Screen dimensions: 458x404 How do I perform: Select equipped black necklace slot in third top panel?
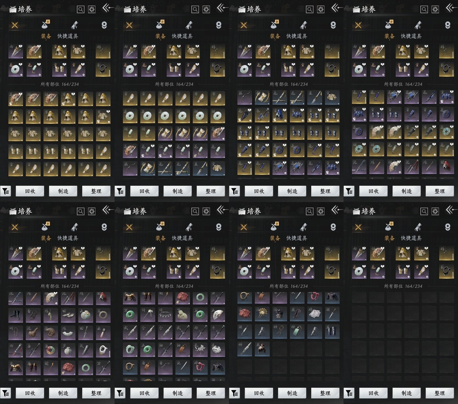coord(332,69)
